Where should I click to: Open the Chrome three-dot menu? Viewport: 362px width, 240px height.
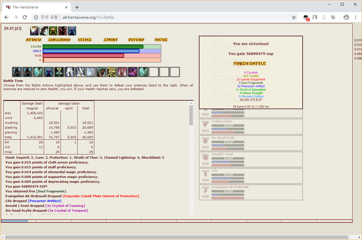pos(355,17)
